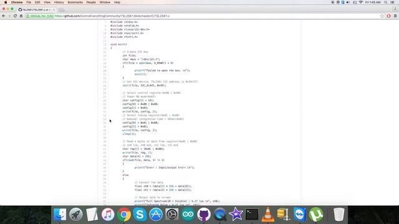
Task: Open the People menu
Action: [91, 2]
